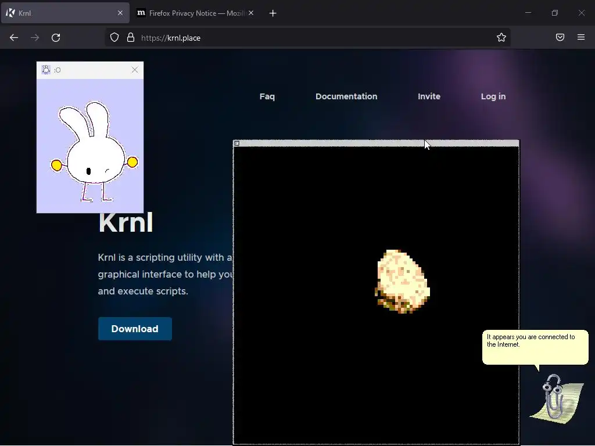Close the Firefox Privacy Notice tab

[x=251, y=13]
